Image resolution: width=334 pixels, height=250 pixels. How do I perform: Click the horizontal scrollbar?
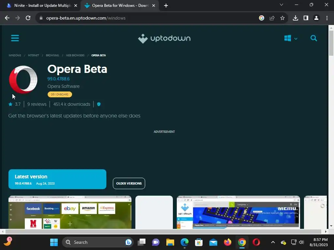[163, 231]
